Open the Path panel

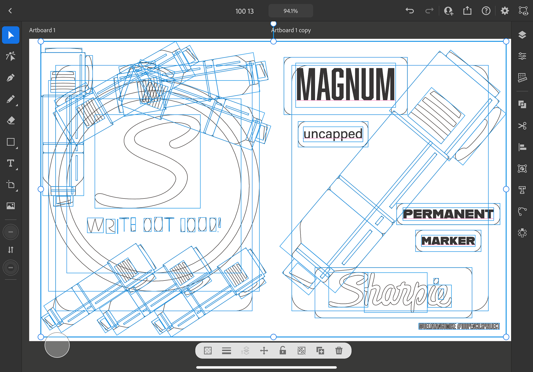coord(522,211)
